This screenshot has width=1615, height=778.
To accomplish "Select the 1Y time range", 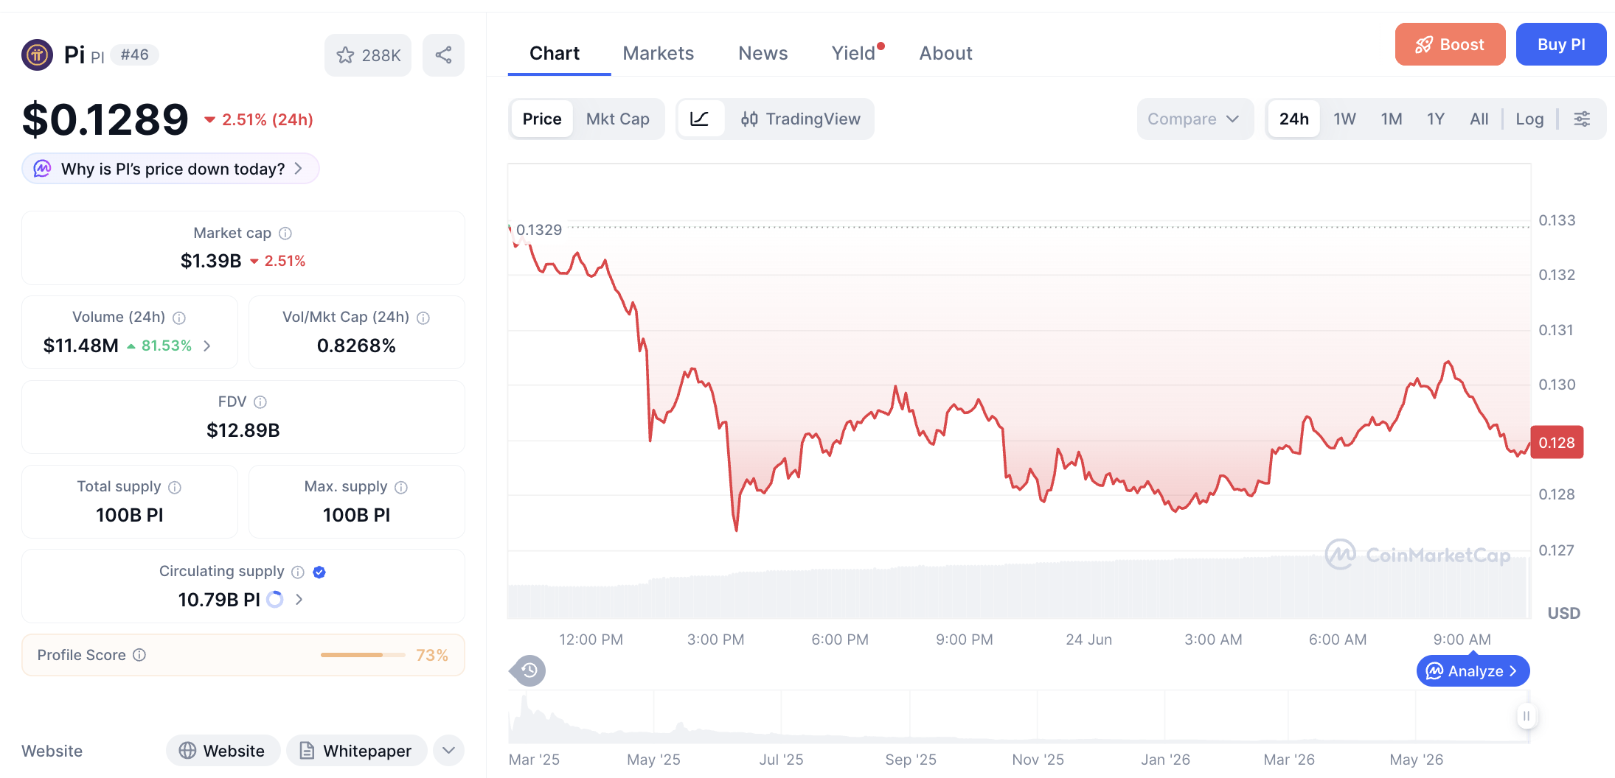I will tap(1436, 119).
